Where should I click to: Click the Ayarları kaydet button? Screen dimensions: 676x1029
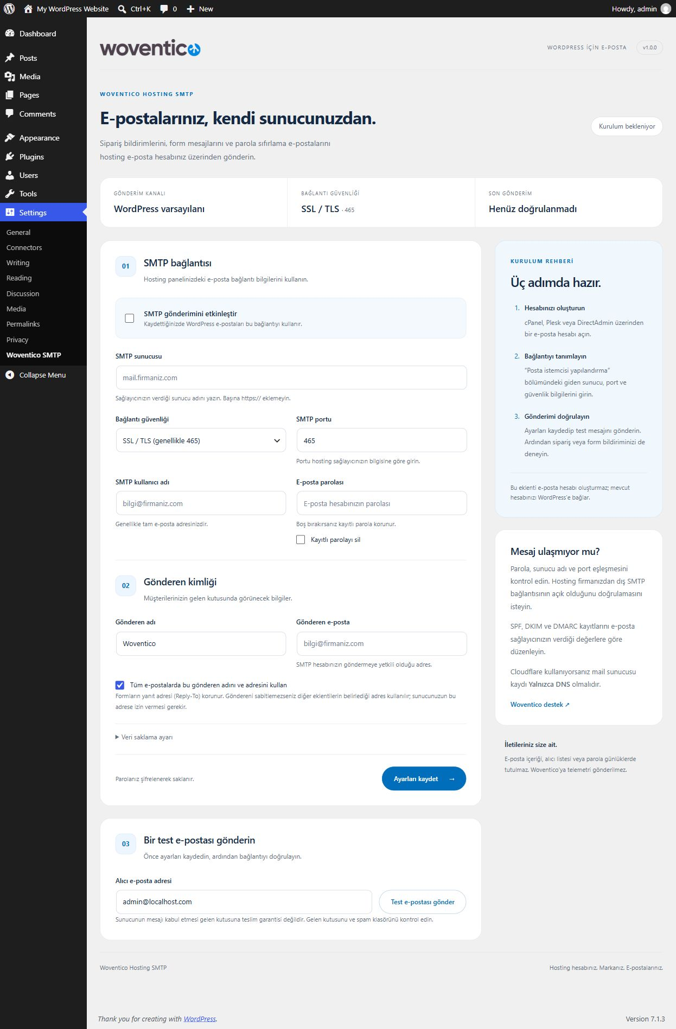[424, 778]
